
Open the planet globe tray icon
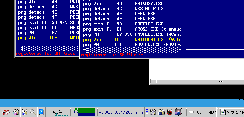click(178, 112)
